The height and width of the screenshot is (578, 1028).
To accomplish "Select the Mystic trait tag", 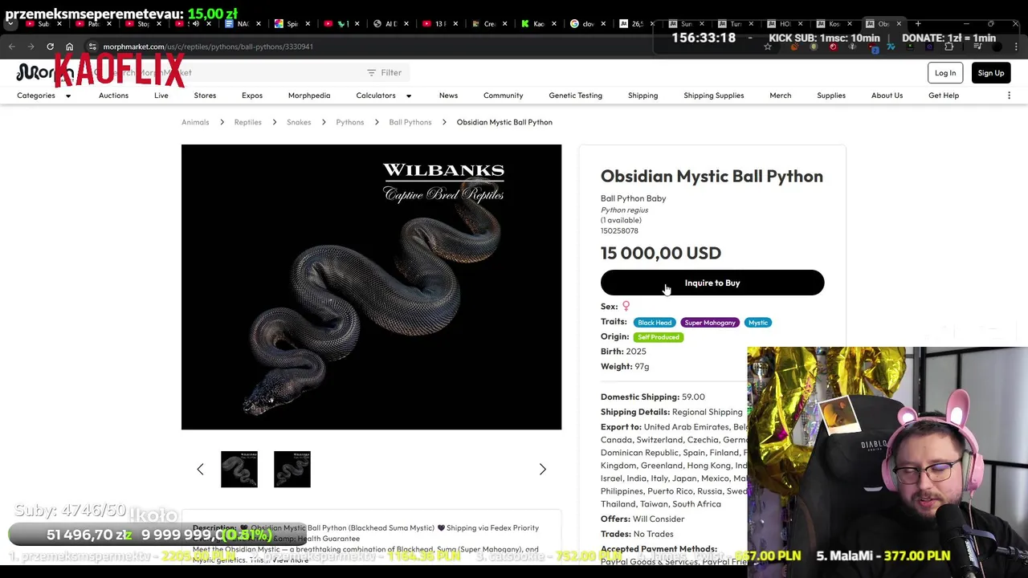I will (758, 323).
